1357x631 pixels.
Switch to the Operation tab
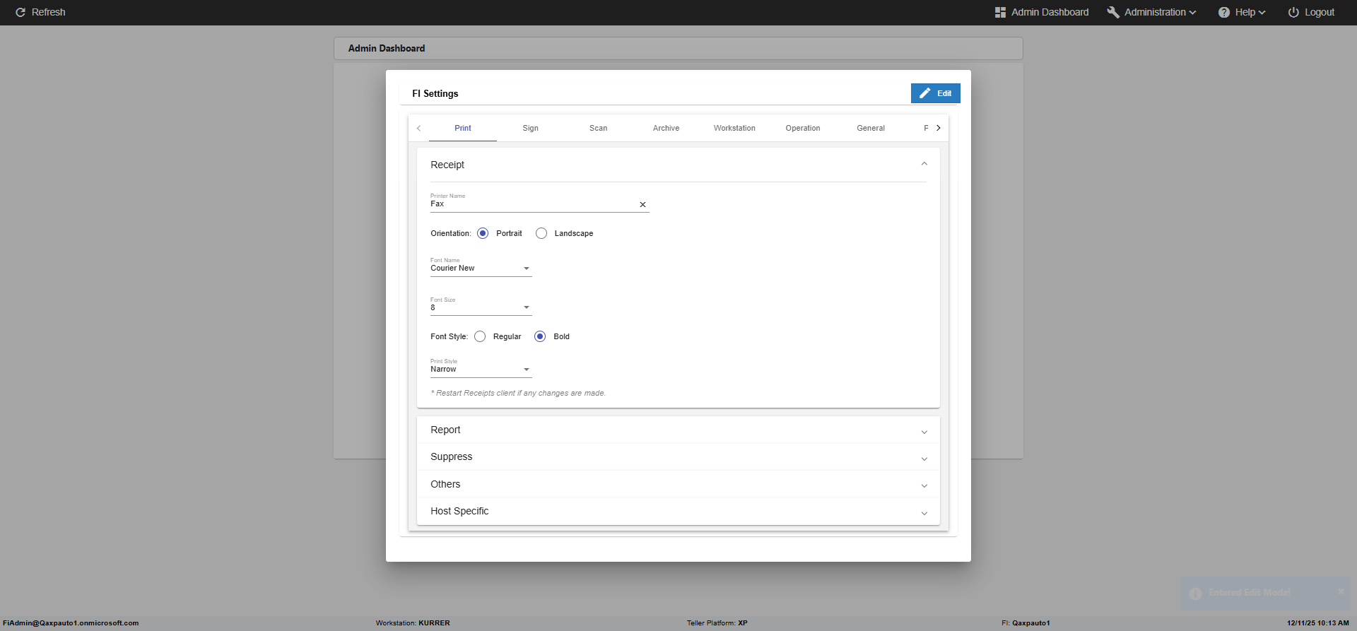click(x=803, y=128)
